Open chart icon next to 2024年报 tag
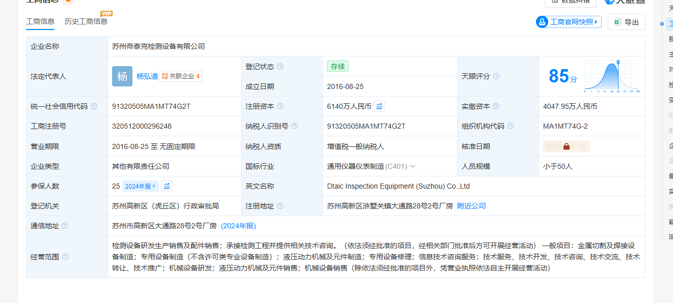This screenshot has width=673, height=303. pos(167,186)
